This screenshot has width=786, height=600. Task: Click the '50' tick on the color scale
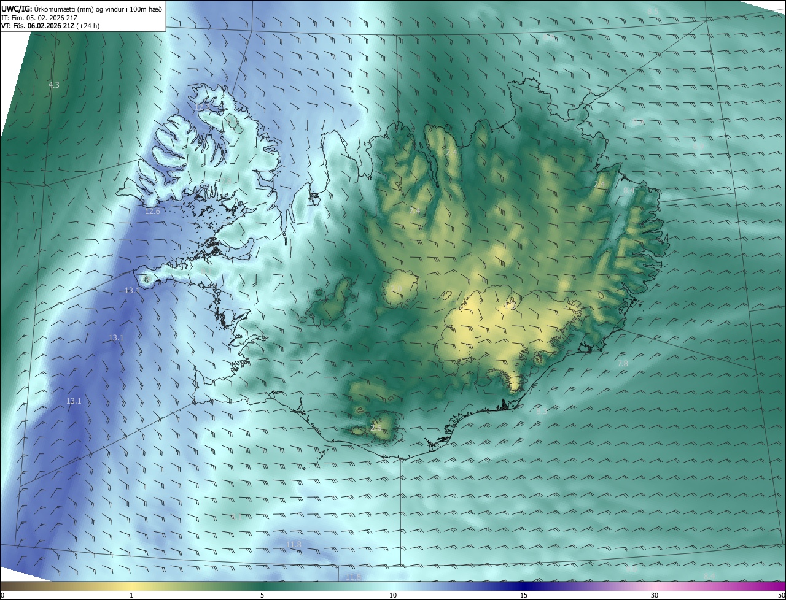(x=781, y=596)
